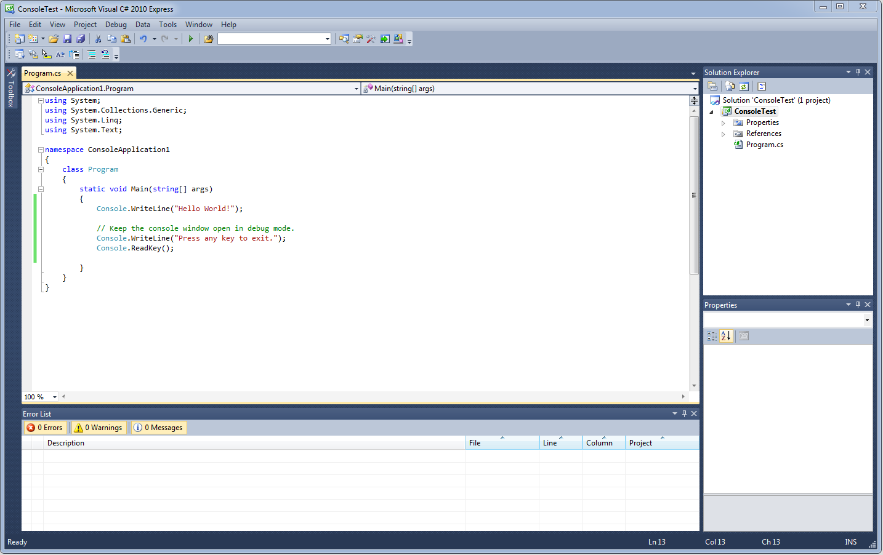Click the Undo arrow icon
The width and height of the screenshot is (883, 555).
(x=143, y=39)
